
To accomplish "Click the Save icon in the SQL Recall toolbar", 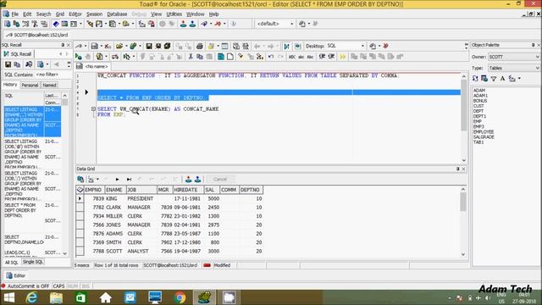I will (x=8, y=64).
